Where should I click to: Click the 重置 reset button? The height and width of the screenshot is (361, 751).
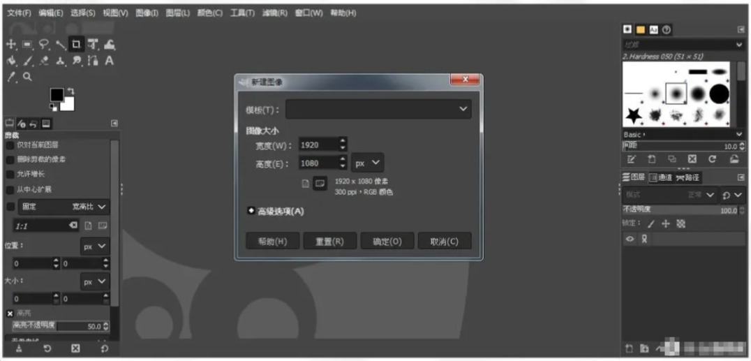pyautogui.click(x=329, y=241)
